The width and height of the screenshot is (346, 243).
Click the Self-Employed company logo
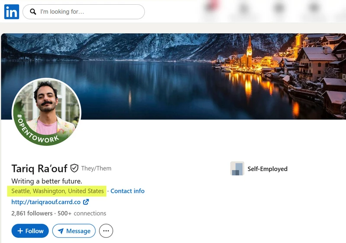pyautogui.click(x=237, y=168)
